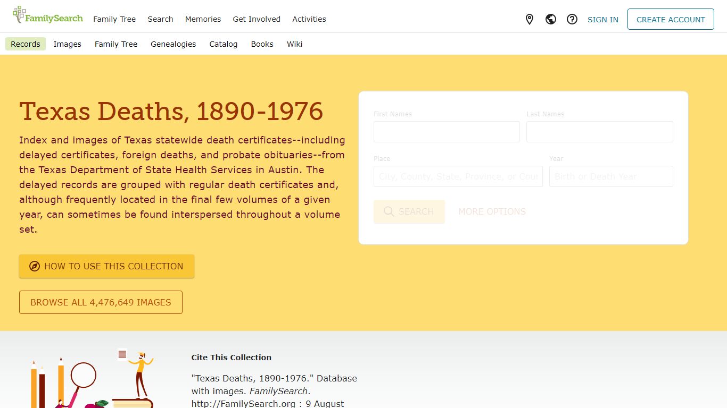Focus the Place input field
The image size is (727, 408).
[x=458, y=176]
